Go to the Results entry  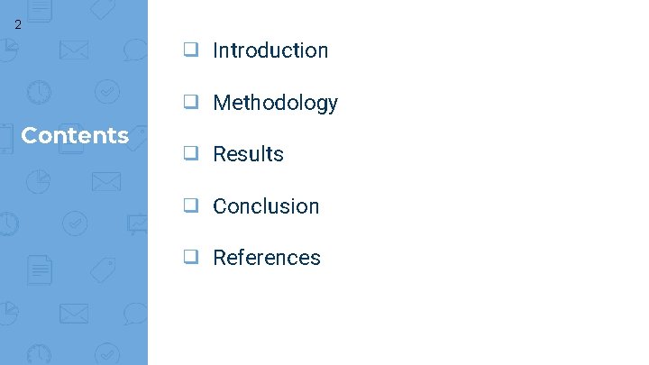(x=248, y=154)
